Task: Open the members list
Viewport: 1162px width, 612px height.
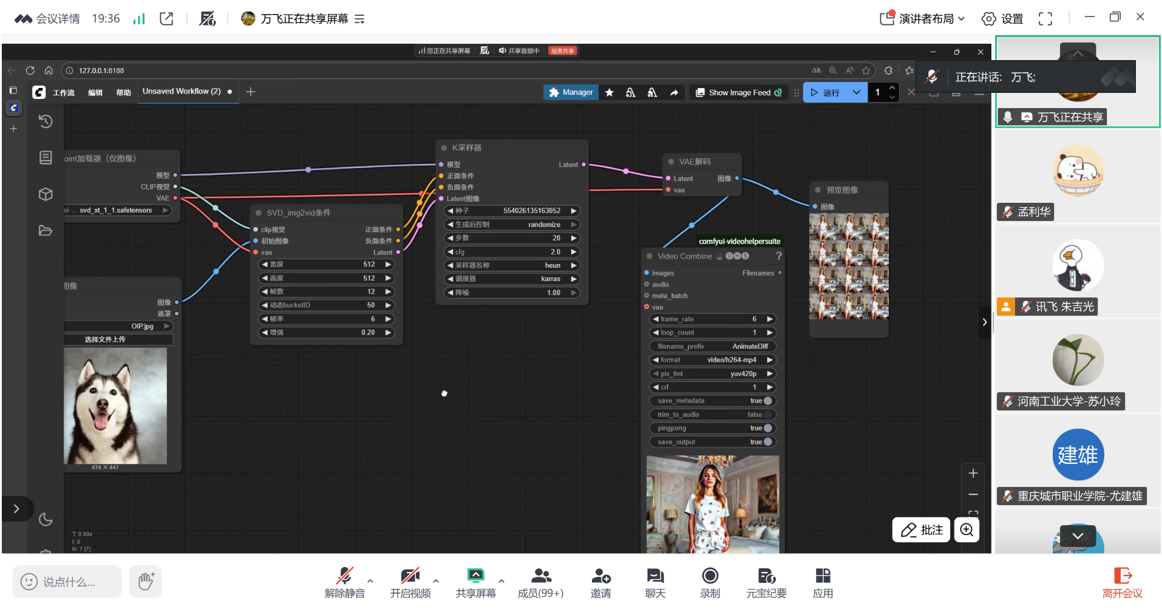Action: coord(540,576)
